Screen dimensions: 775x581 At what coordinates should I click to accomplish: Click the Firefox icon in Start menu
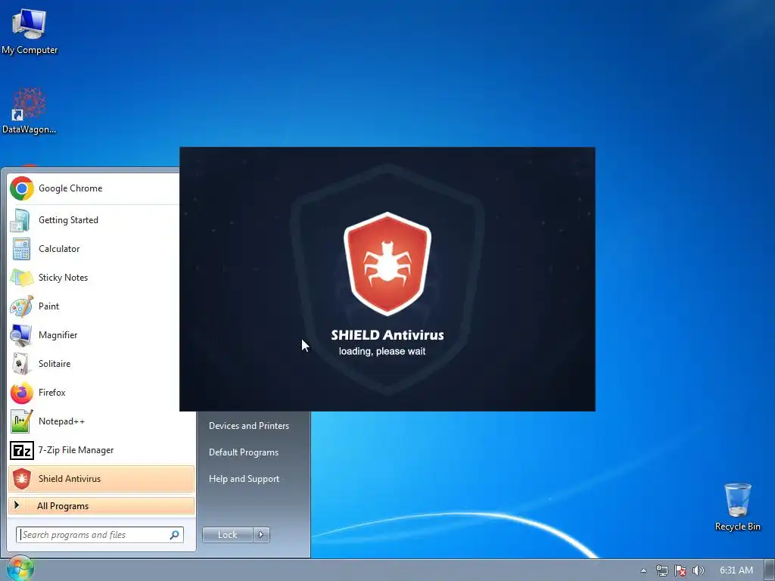22,393
